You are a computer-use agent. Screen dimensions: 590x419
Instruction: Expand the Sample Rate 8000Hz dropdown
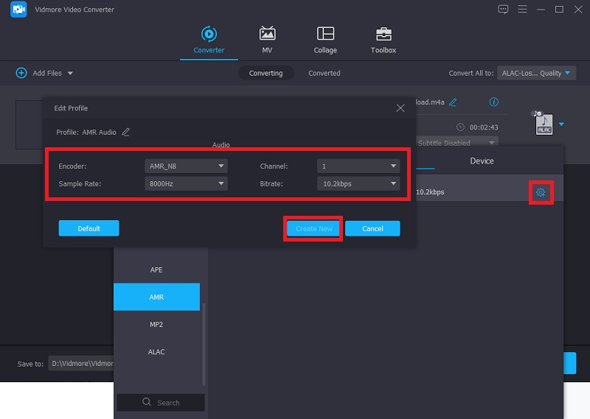tap(187, 183)
